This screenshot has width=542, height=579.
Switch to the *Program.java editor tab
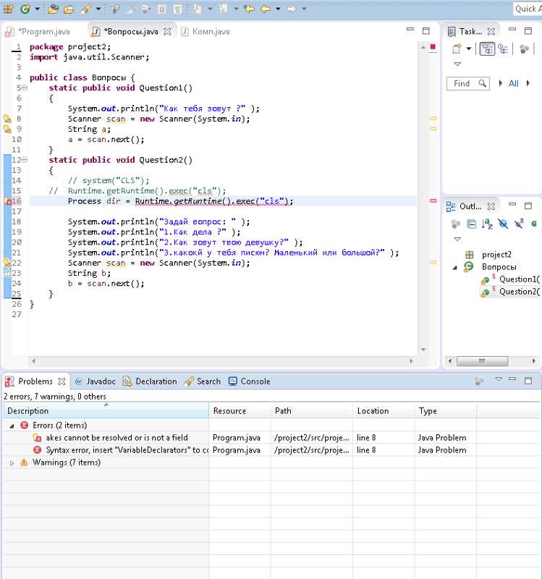pyautogui.click(x=38, y=32)
